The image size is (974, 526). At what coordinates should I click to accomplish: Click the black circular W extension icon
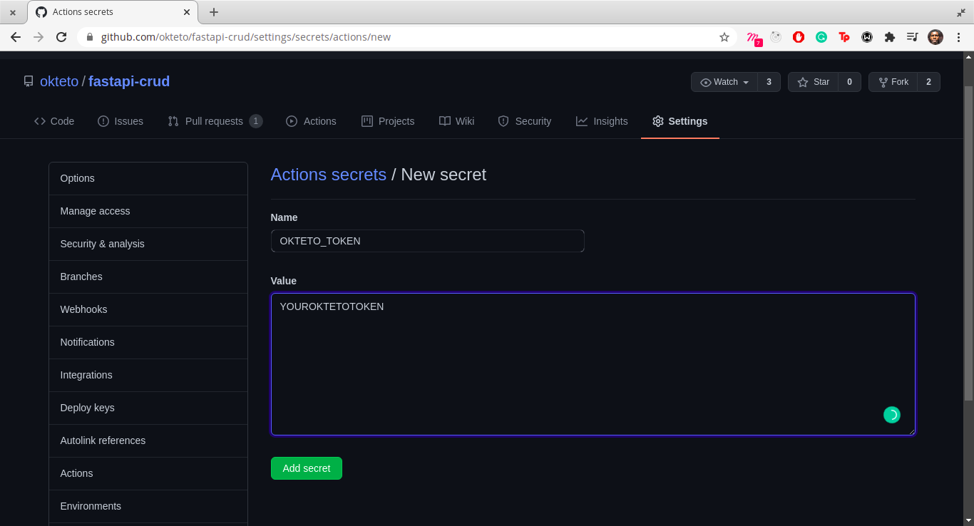pyautogui.click(x=867, y=37)
